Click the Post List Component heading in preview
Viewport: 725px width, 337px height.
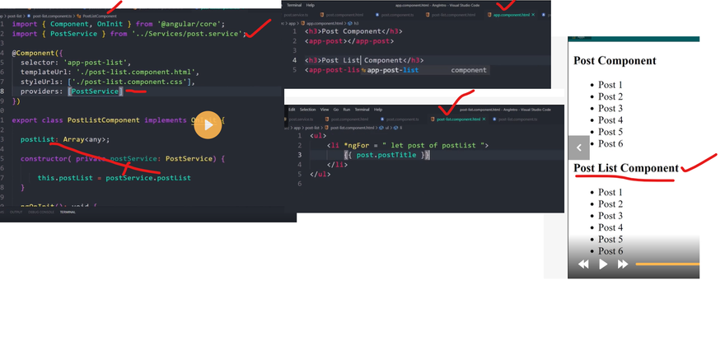(x=625, y=168)
